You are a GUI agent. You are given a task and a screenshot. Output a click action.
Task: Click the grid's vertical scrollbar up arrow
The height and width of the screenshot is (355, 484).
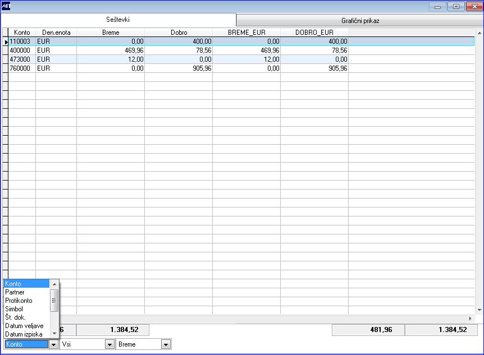point(480,33)
